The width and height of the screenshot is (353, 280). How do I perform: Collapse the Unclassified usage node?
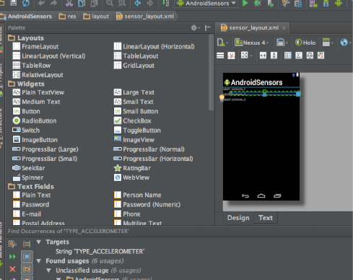[x=48, y=271]
